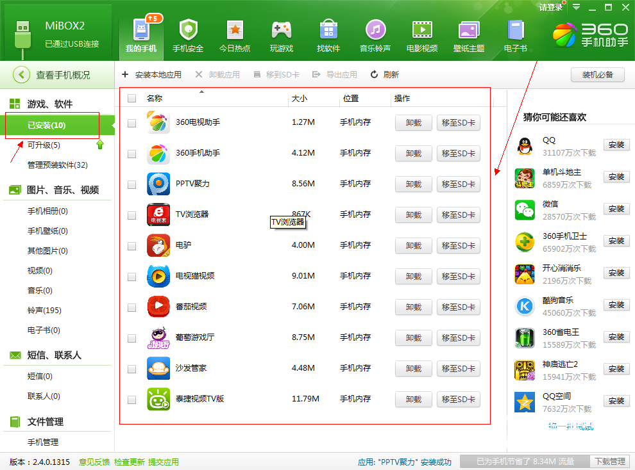635x470 pixels.
Task: Click the 番茄视频 app icon
Action: click(x=158, y=307)
